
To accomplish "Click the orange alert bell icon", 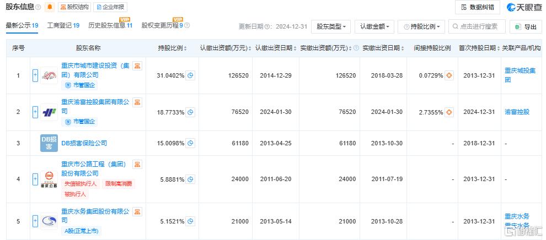I will (50, 7).
